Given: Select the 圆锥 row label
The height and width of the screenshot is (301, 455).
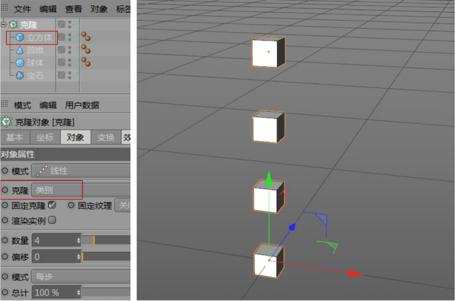Looking at the screenshot, I should click(x=35, y=50).
